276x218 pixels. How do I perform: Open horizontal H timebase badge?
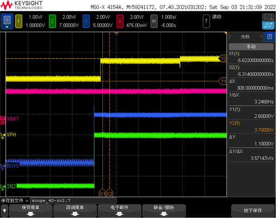[154, 21]
